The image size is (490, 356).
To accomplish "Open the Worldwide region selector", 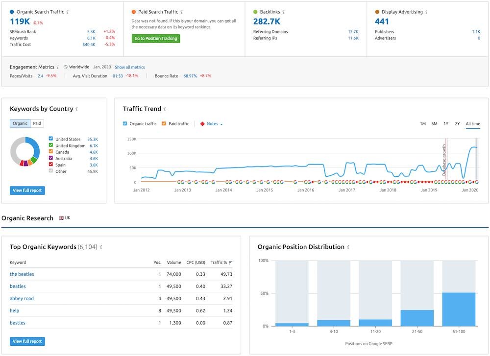I will pyautogui.click(x=77, y=67).
